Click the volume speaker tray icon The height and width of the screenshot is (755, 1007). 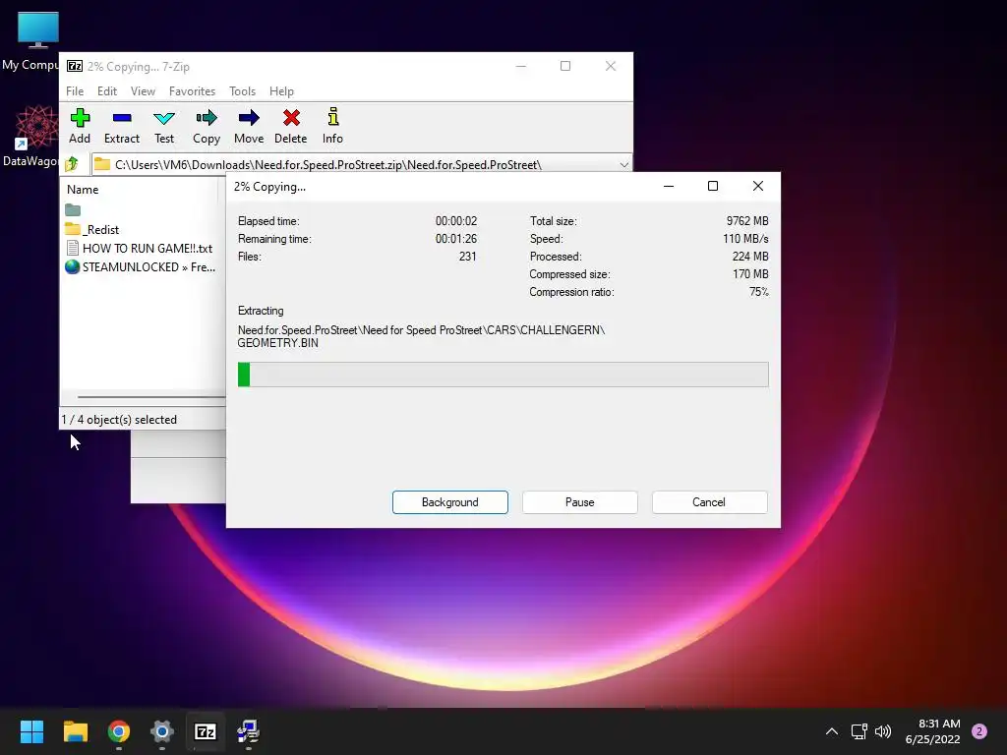click(883, 731)
